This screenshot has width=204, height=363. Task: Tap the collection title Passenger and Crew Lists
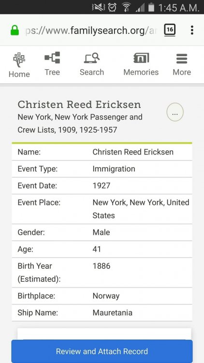80,123
